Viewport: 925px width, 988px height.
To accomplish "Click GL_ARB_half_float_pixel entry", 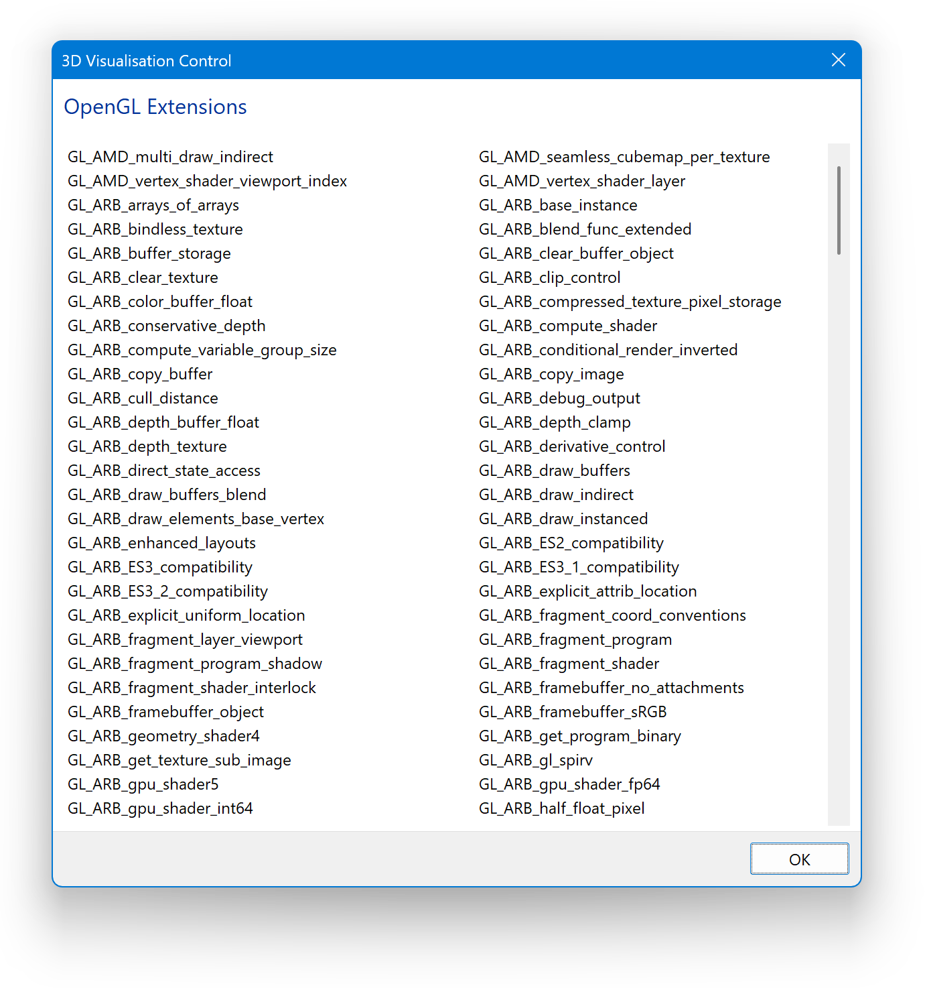I will coord(561,808).
